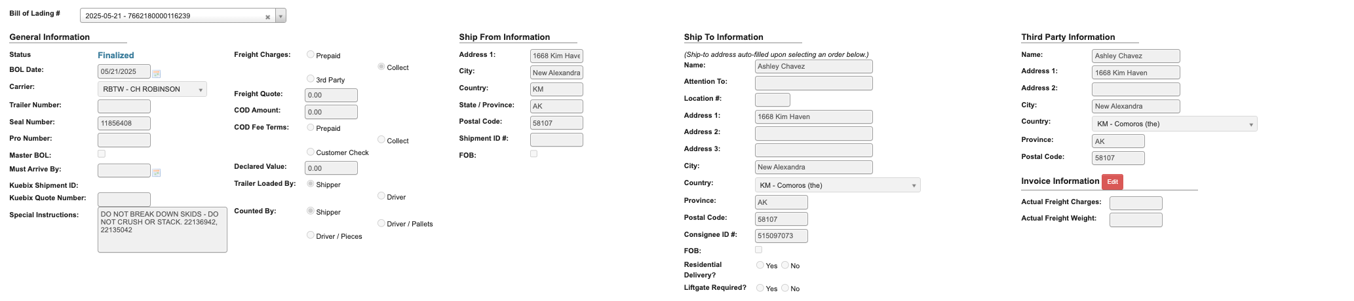Image resolution: width=1354 pixels, height=301 pixels.
Task: Click the Ship To Name field
Action: click(x=814, y=66)
